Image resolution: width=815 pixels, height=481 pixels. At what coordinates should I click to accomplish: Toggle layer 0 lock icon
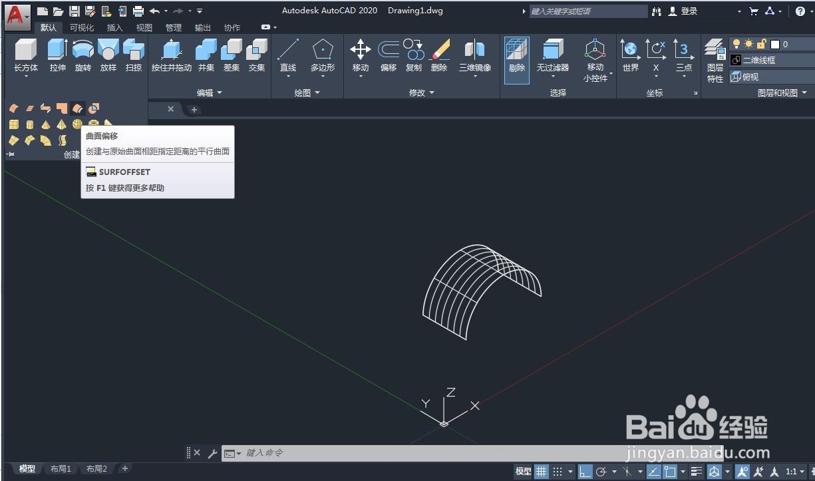click(762, 44)
